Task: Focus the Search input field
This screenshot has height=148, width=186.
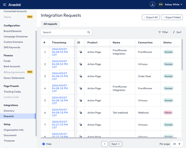Action: click(x=66, y=32)
